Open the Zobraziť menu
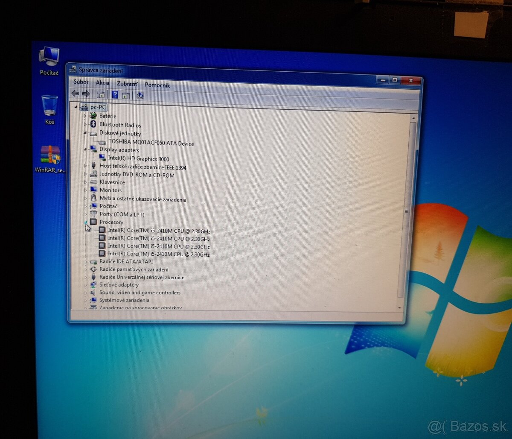The height and width of the screenshot is (439, 512). coord(127,84)
